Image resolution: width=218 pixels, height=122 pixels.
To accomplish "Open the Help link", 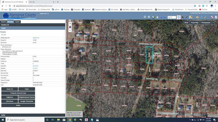I will 216,13.
